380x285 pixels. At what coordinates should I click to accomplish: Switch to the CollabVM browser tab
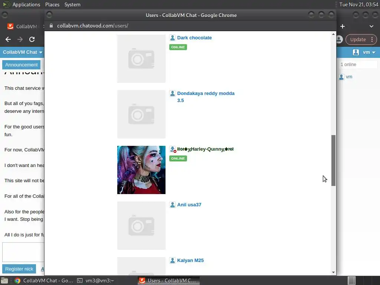pyautogui.click(x=23, y=26)
